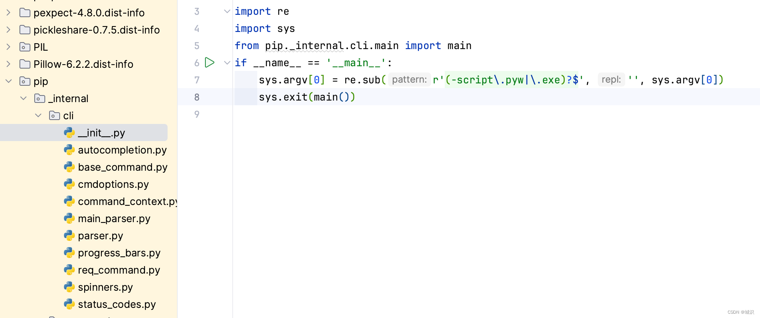Click the pip package folder icon
The height and width of the screenshot is (318, 760).
click(25, 81)
